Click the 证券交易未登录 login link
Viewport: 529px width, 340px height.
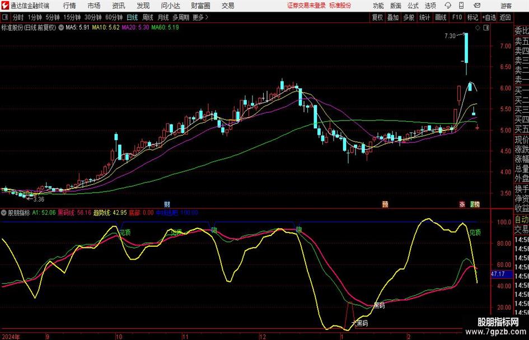(306, 6)
